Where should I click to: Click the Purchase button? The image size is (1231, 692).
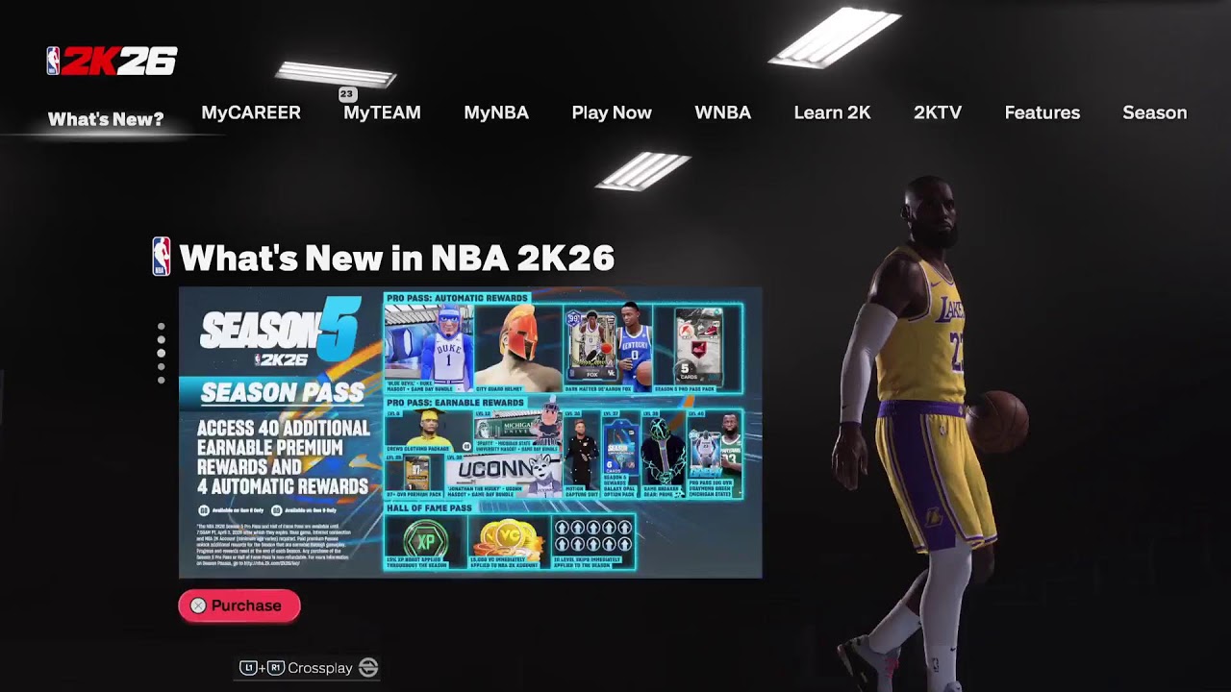coord(239,605)
